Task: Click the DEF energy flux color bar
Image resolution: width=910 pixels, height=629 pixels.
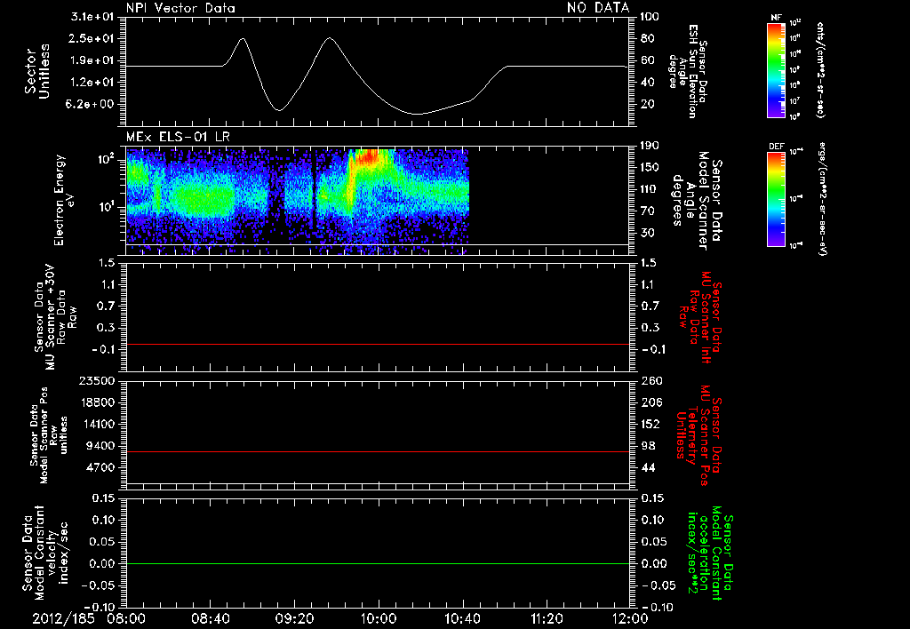Action: pos(776,199)
